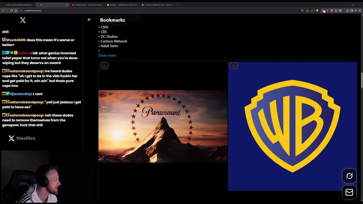Click the Bookmarks page heading
Image resolution: width=363 pixels, height=204 pixels.
pyautogui.click(x=113, y=20)
